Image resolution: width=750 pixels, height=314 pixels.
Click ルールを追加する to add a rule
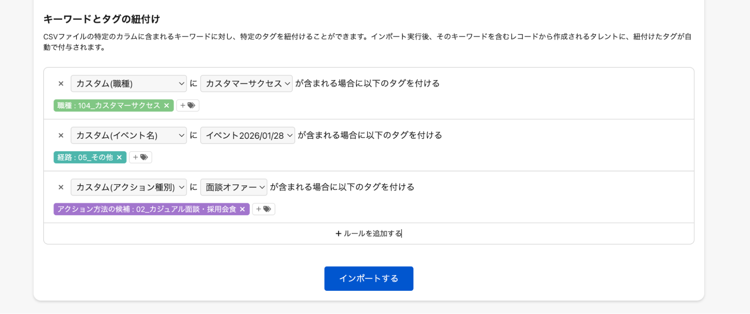[368, 234]
